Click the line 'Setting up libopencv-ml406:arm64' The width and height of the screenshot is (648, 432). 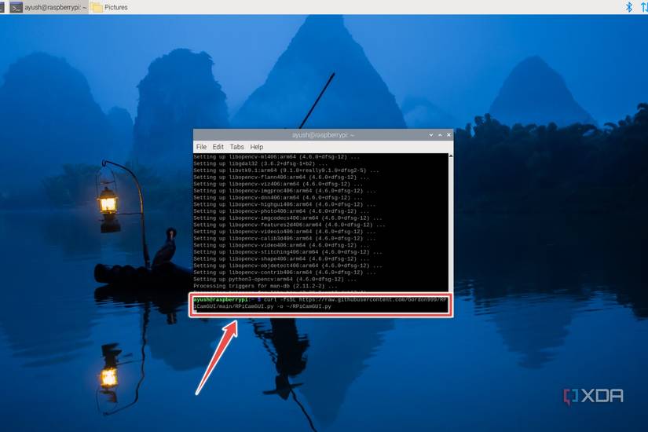[x=276, y=157]
